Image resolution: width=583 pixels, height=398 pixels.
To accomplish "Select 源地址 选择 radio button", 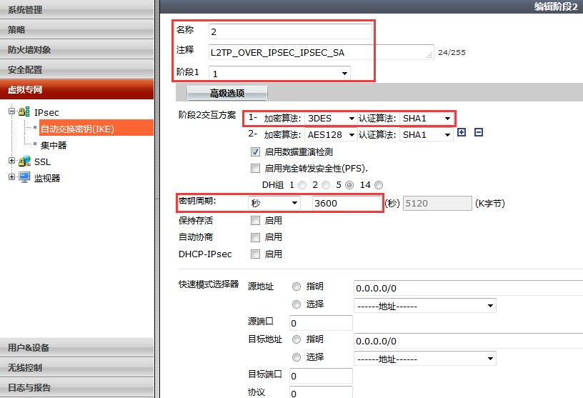I will point(297,304).
